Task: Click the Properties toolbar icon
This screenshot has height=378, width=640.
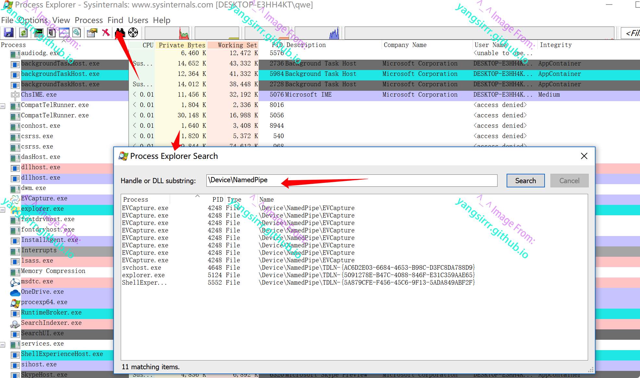Action: click(92, 32)
